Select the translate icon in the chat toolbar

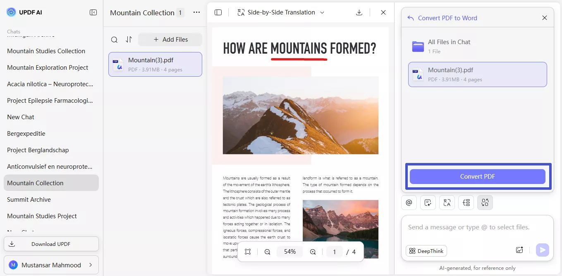click(447, 203)
